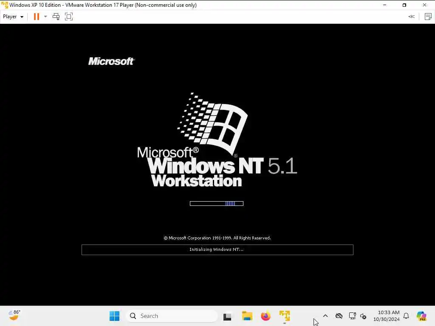435x326 pixels.
Task: Click the Windows NT 5.1 Workstation logo
Action: tap(217, 140)
